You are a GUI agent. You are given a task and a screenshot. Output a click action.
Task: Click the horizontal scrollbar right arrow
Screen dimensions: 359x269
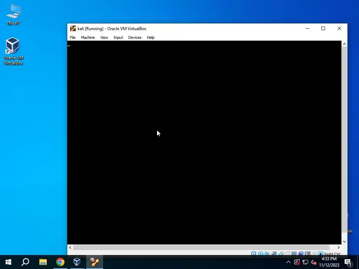(x=339, y=248)
